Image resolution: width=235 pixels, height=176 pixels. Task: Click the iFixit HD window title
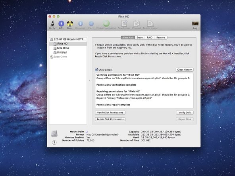click(123, 17)
